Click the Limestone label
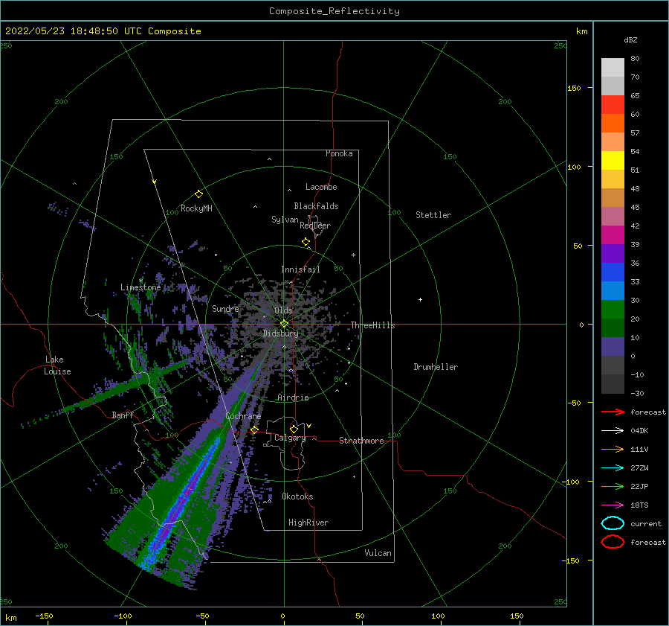The width and height of the screenshot is (669, 626). point(140,287)
